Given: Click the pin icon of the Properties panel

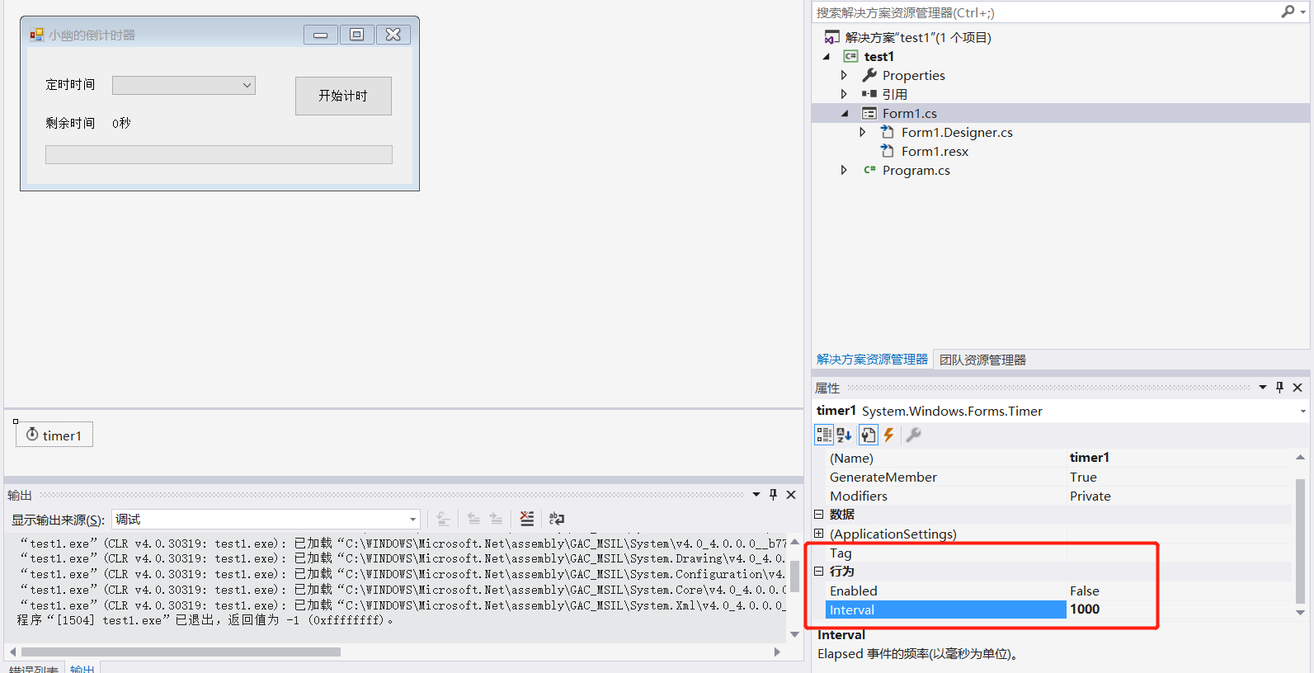Looking at the screenshot, I should click(x=1279, y=388).
